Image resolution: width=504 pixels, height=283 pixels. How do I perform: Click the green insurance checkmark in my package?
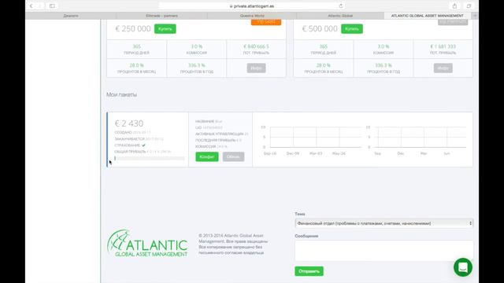[x=143, y=145]
